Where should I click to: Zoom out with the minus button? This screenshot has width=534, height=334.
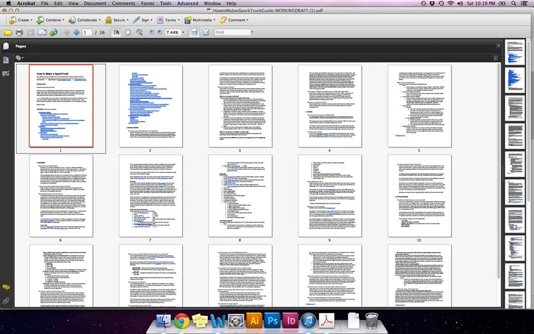(152, 33)
